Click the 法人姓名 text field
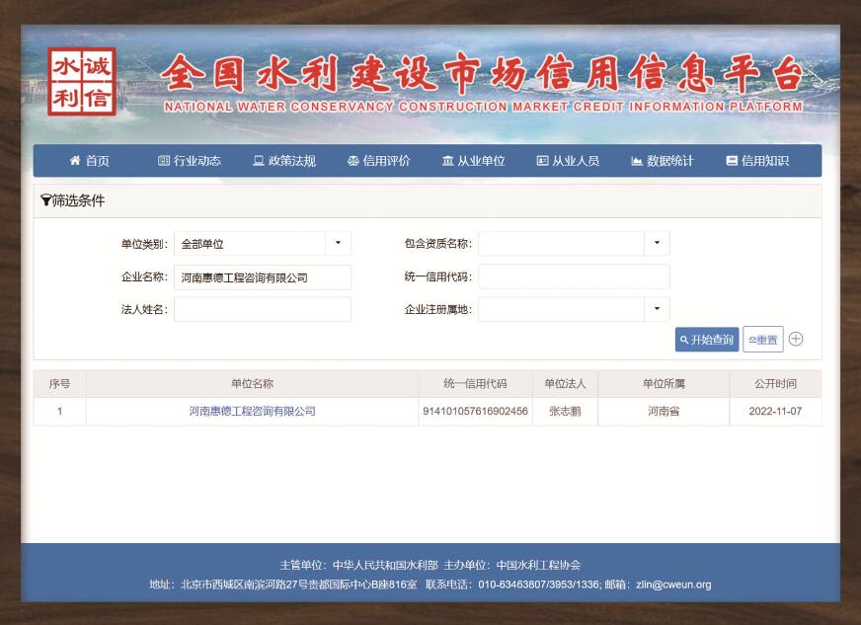The image size is (861, 625). (263, 309)
